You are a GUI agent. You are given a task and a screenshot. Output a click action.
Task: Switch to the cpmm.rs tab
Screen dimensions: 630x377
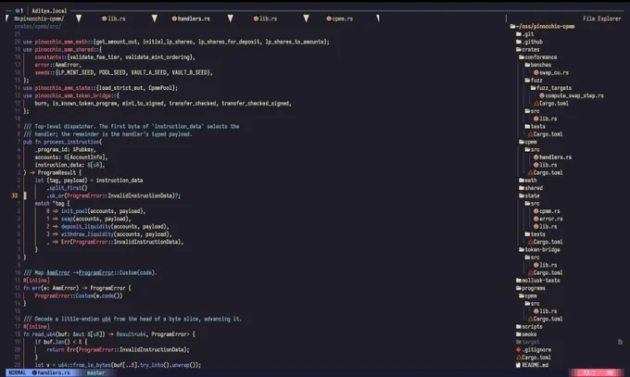(340, 19)
